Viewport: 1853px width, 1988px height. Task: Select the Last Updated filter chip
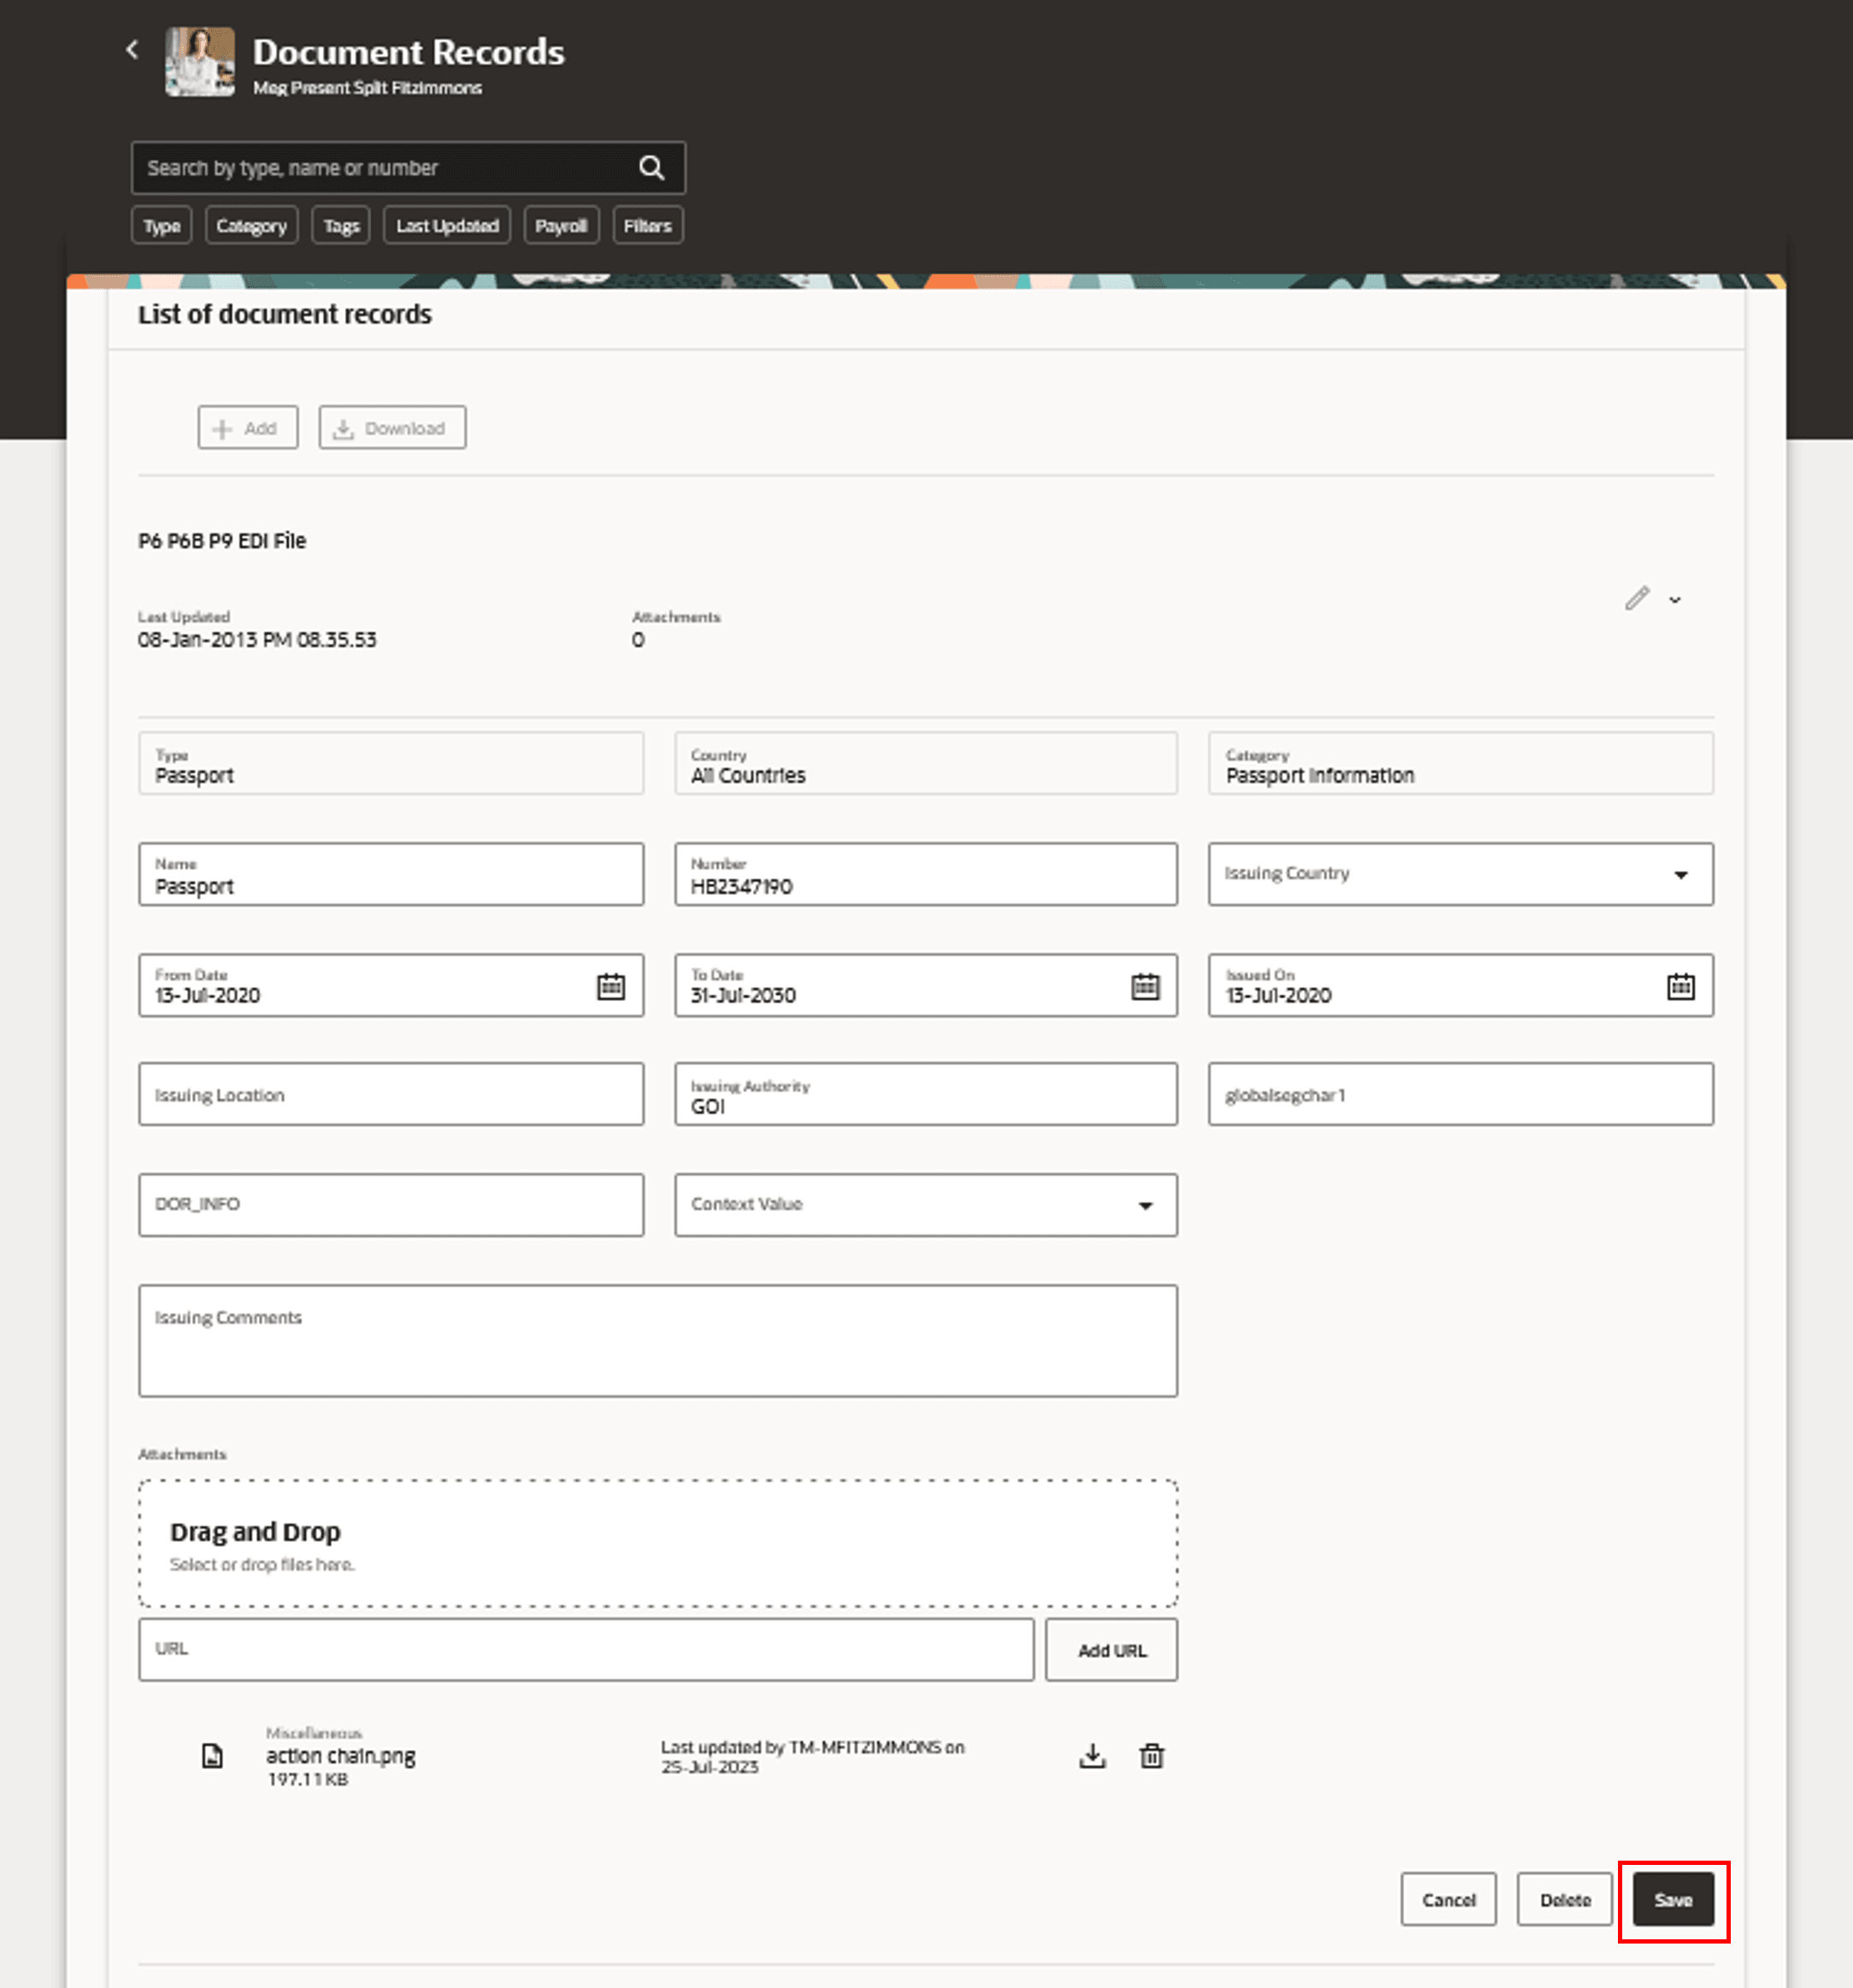tap(447, 226)
